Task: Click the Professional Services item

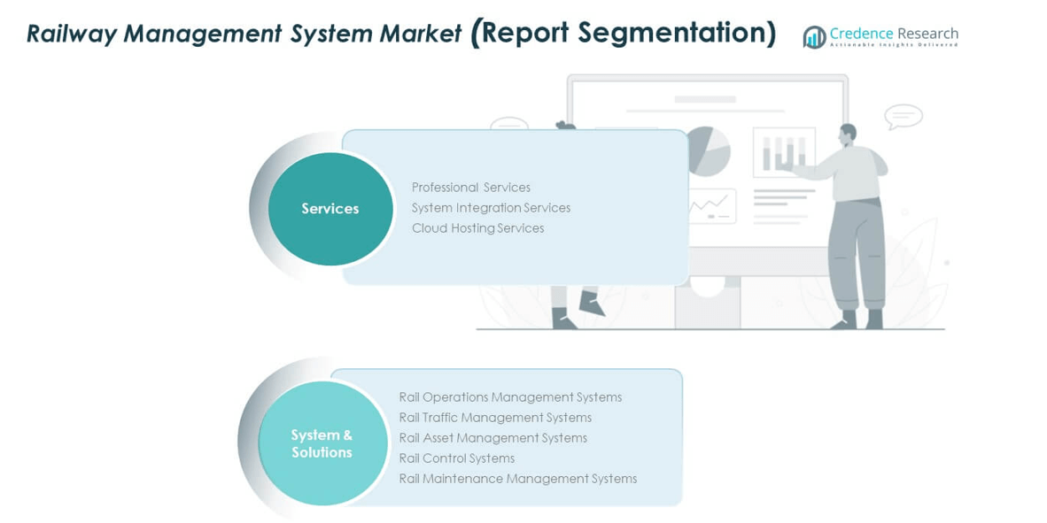Action: (x=470, y=188)
